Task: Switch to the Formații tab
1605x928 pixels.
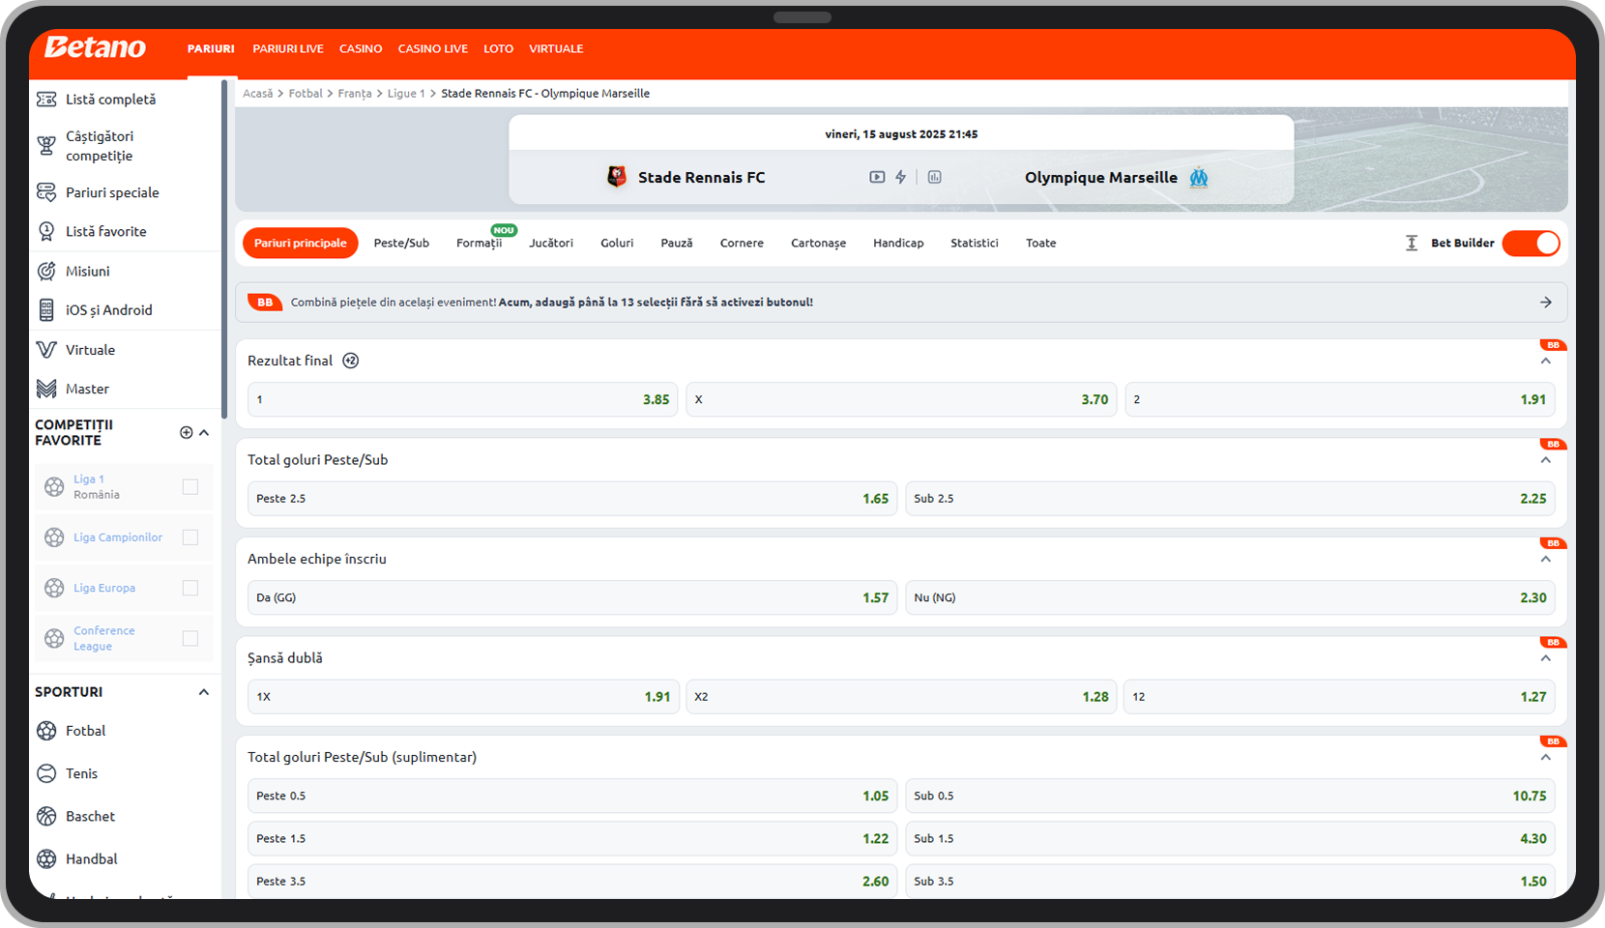Action: [x=480, y=243]
